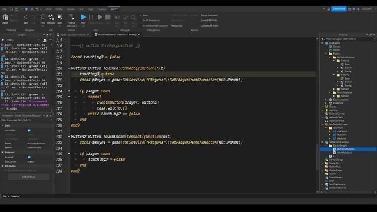Collapse the Buttons folder arrow in Explorer

(x=326, y=54)
